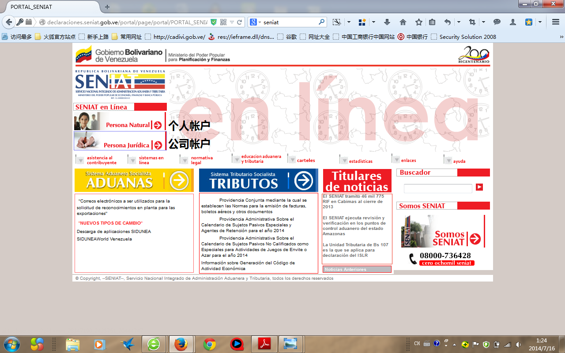Click the taskbar clock showing 1:24
Viewport: 565px width, 353px height.
[541, 344]
